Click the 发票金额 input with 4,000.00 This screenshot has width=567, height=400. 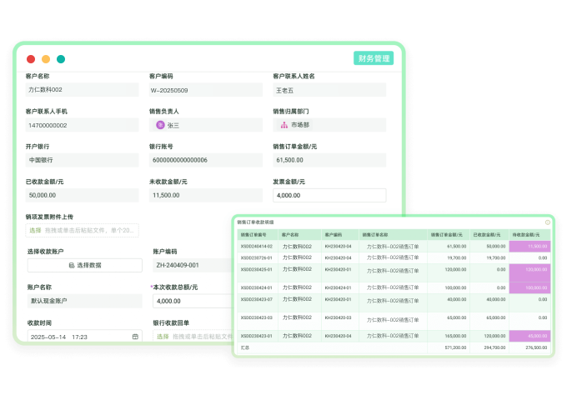point(329,195)
